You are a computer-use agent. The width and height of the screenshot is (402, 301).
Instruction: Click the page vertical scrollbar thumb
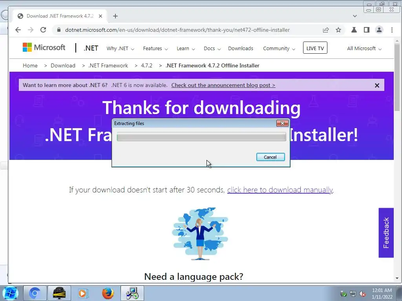point(397,78)
